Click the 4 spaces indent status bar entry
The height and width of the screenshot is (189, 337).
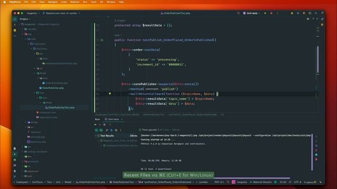click(x=309, y=182)
